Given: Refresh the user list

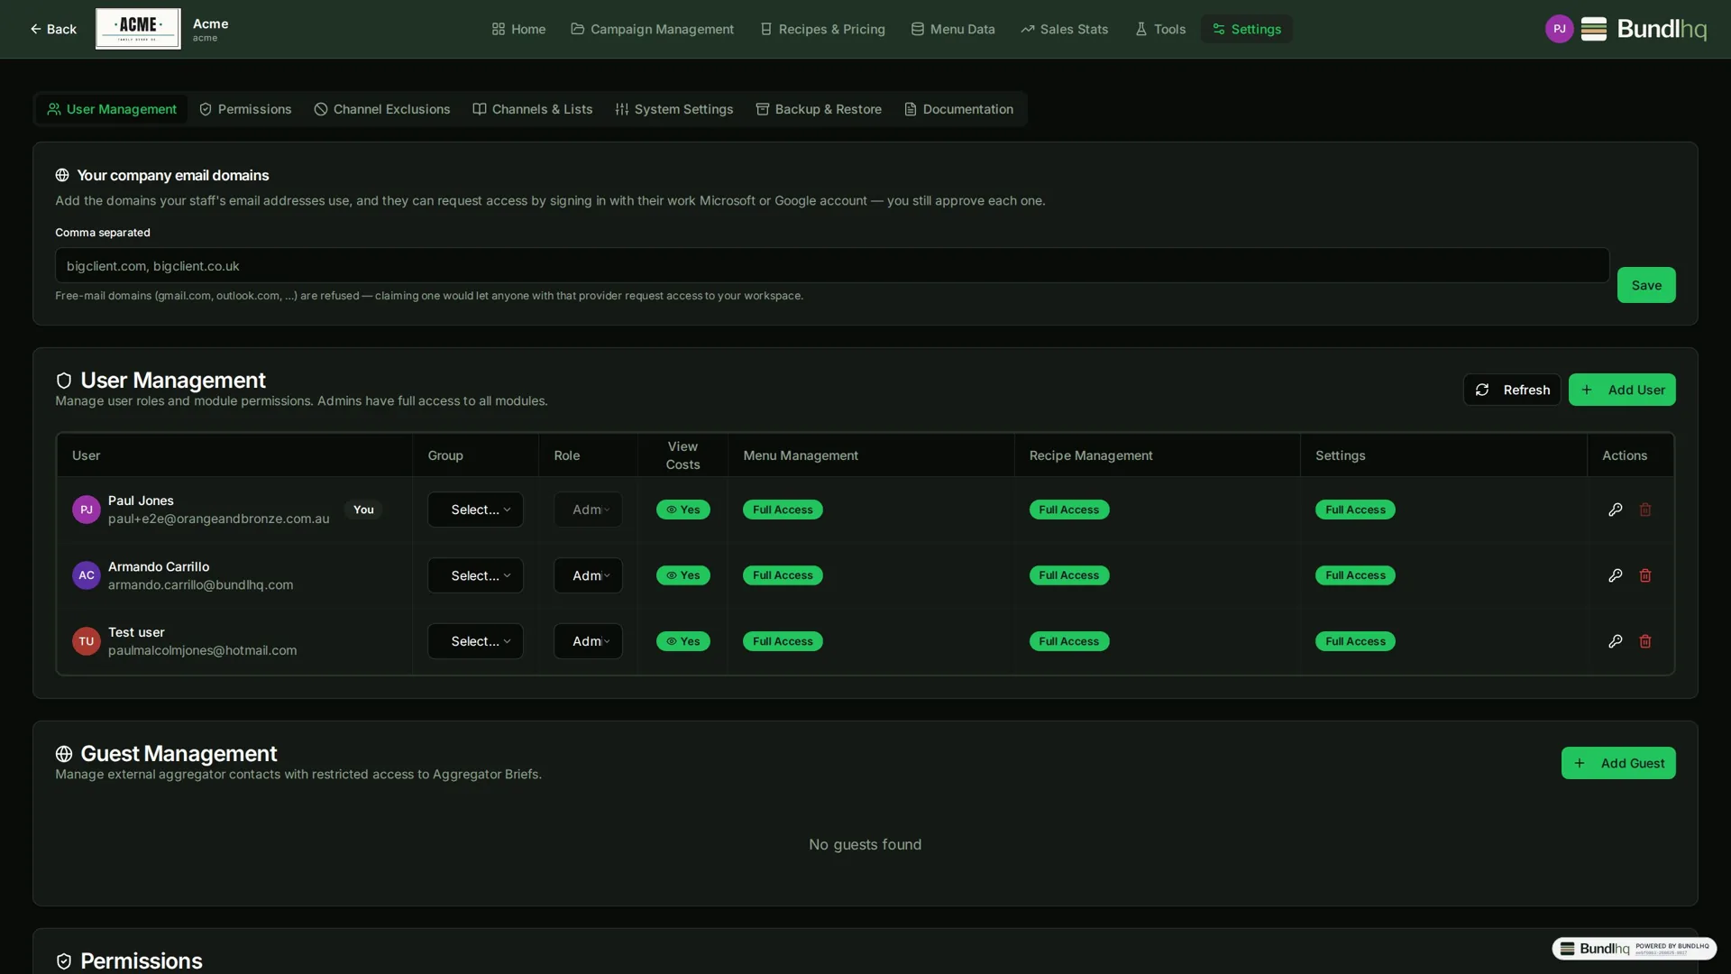Looking at the screenshot, I should coord(1512,390).
